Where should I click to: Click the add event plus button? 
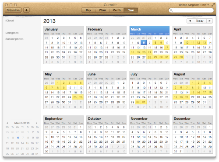[26, 10]
